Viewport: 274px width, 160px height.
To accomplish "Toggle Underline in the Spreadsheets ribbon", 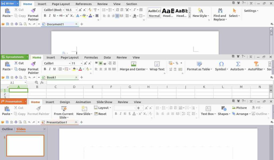I will click(54, 69).
